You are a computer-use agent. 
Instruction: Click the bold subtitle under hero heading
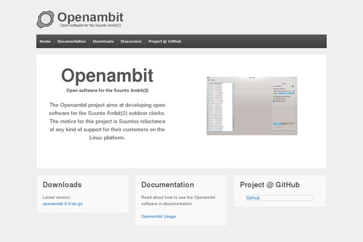click(107, 90)
